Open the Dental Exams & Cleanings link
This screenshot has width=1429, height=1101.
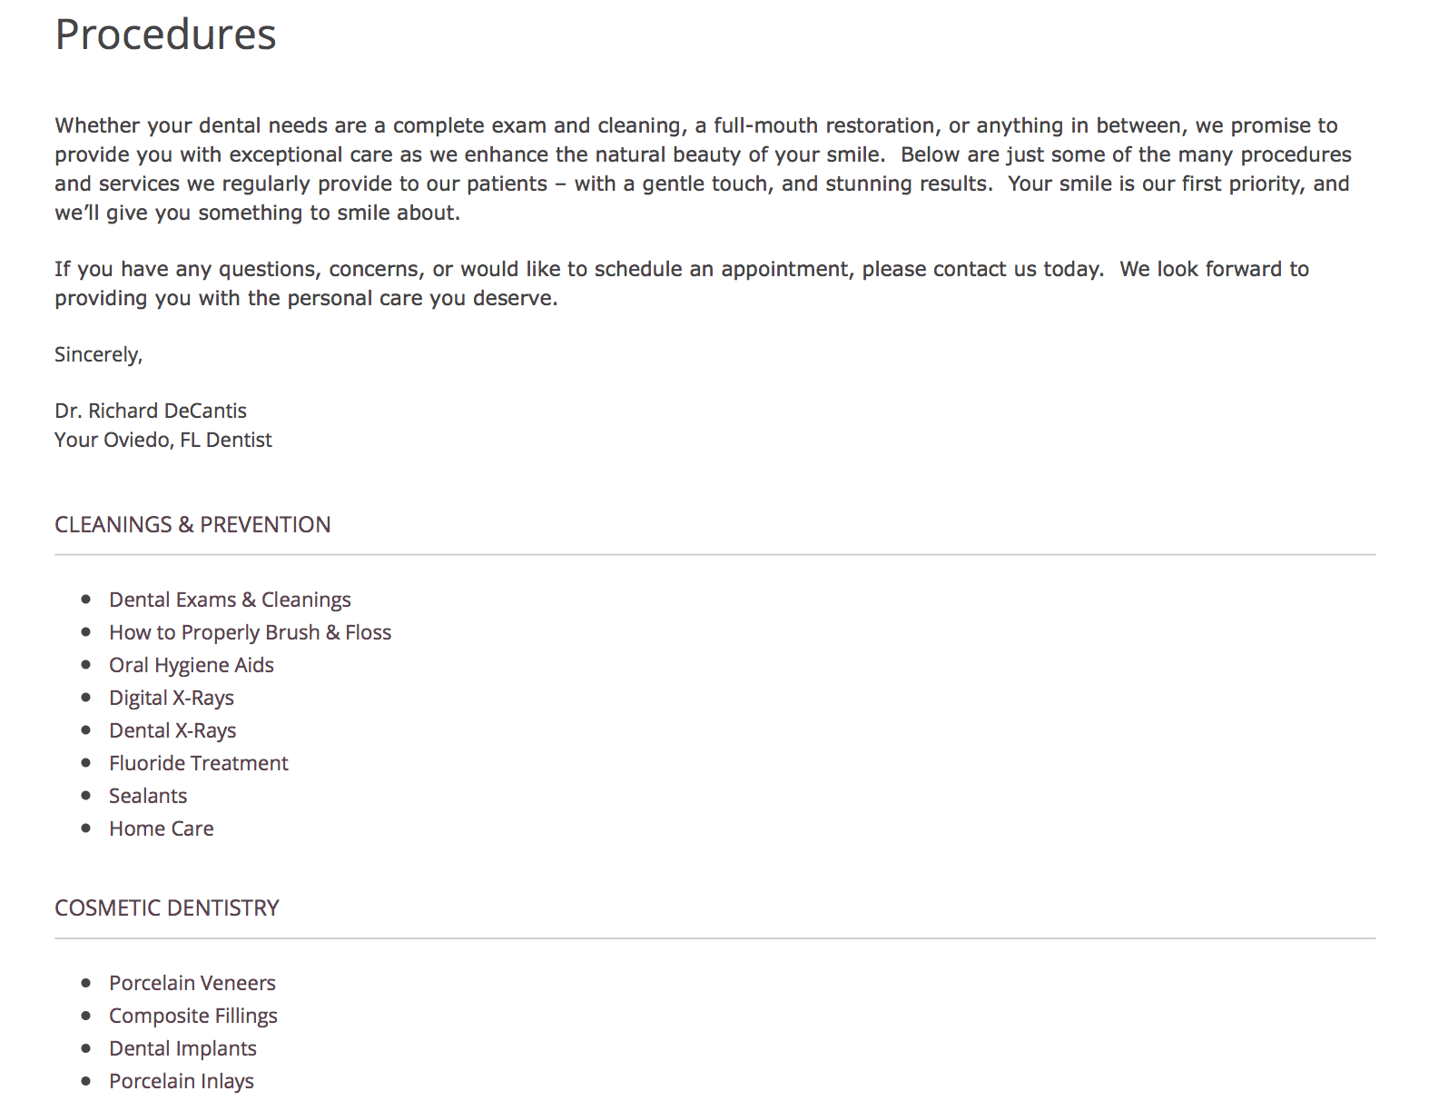[x=230, y=600]
